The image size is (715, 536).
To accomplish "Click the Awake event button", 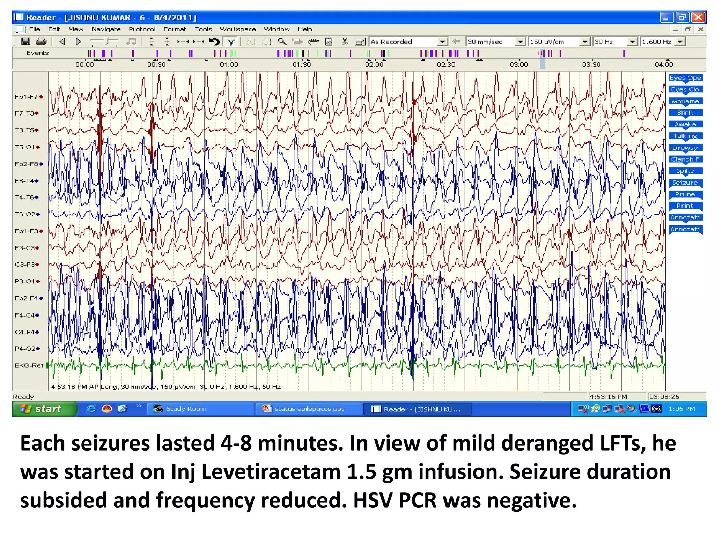I will tap(685, 125).
